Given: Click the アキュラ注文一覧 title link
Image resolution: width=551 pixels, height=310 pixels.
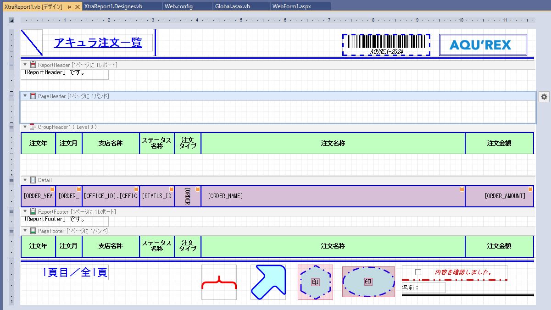Looking at the screenshot, I should [98, 43].
